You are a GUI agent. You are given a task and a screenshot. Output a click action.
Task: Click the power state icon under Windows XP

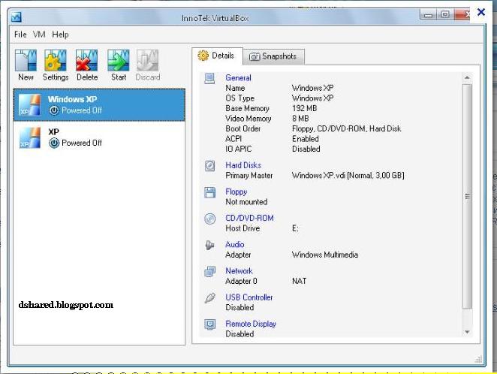(54, 110)
